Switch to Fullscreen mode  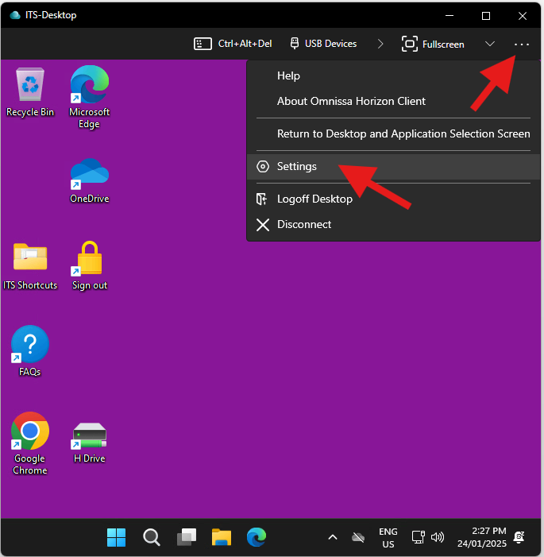pyautogui.click(x=433, y=44)
